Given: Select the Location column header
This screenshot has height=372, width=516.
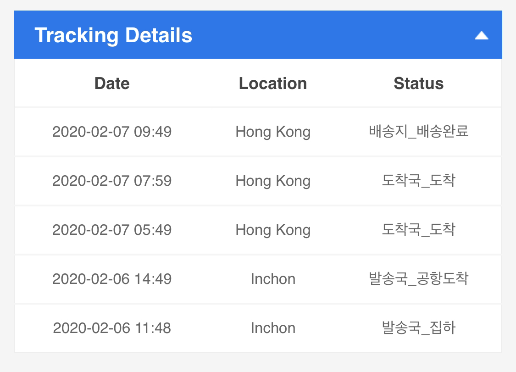Looking at the screenshot, I should click(273, 83).
